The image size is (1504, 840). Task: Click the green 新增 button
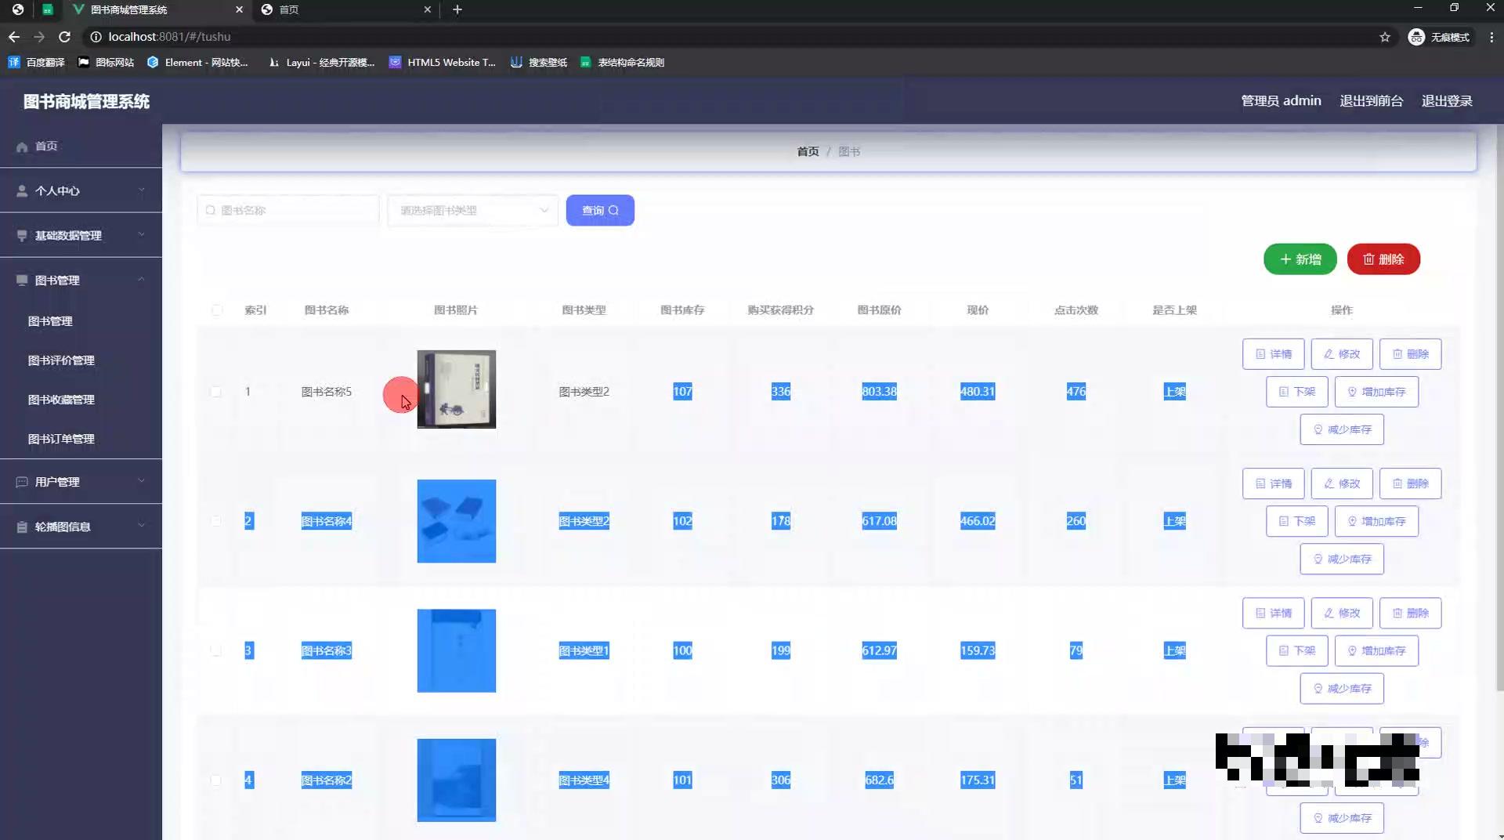[1300, 259]
